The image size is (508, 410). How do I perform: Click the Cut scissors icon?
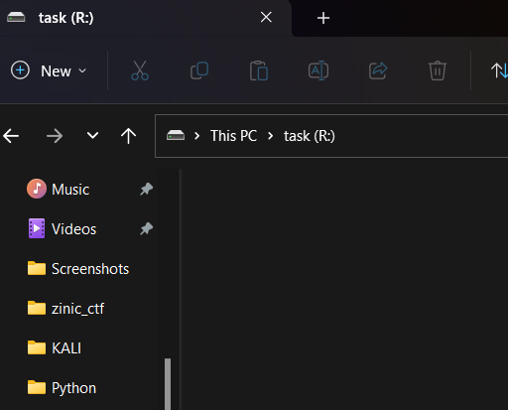140,70
